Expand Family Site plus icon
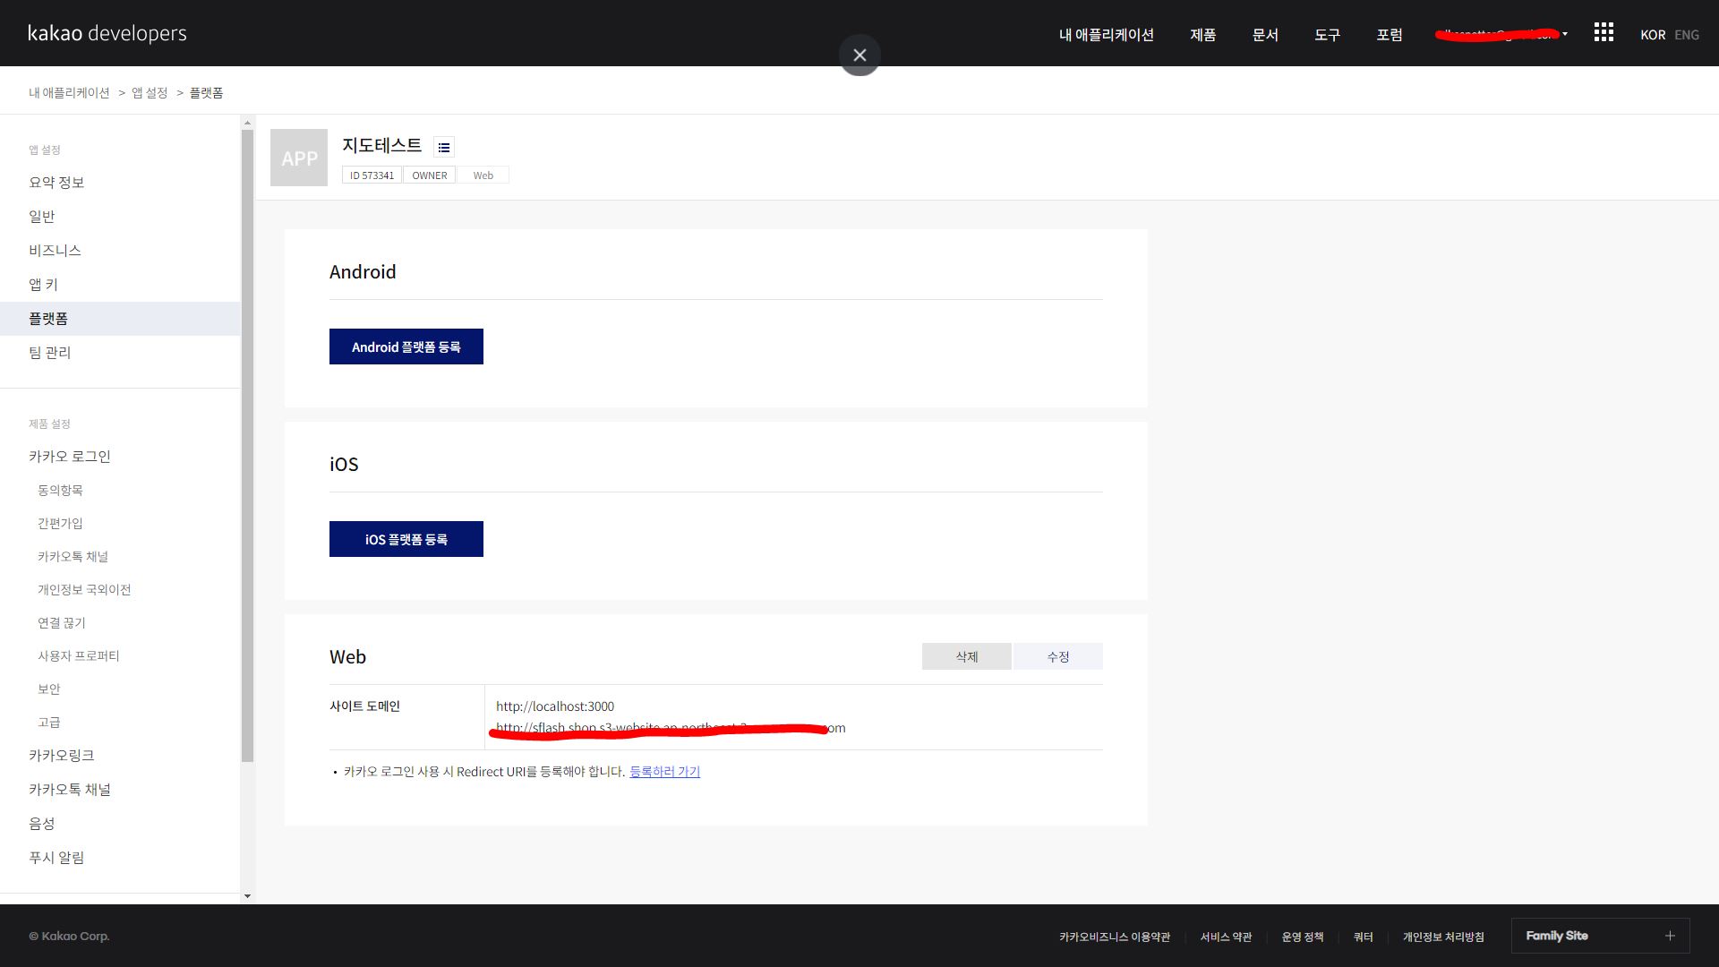The image size is (1719, 967). pyautogui.click(x=1670, y=936)
